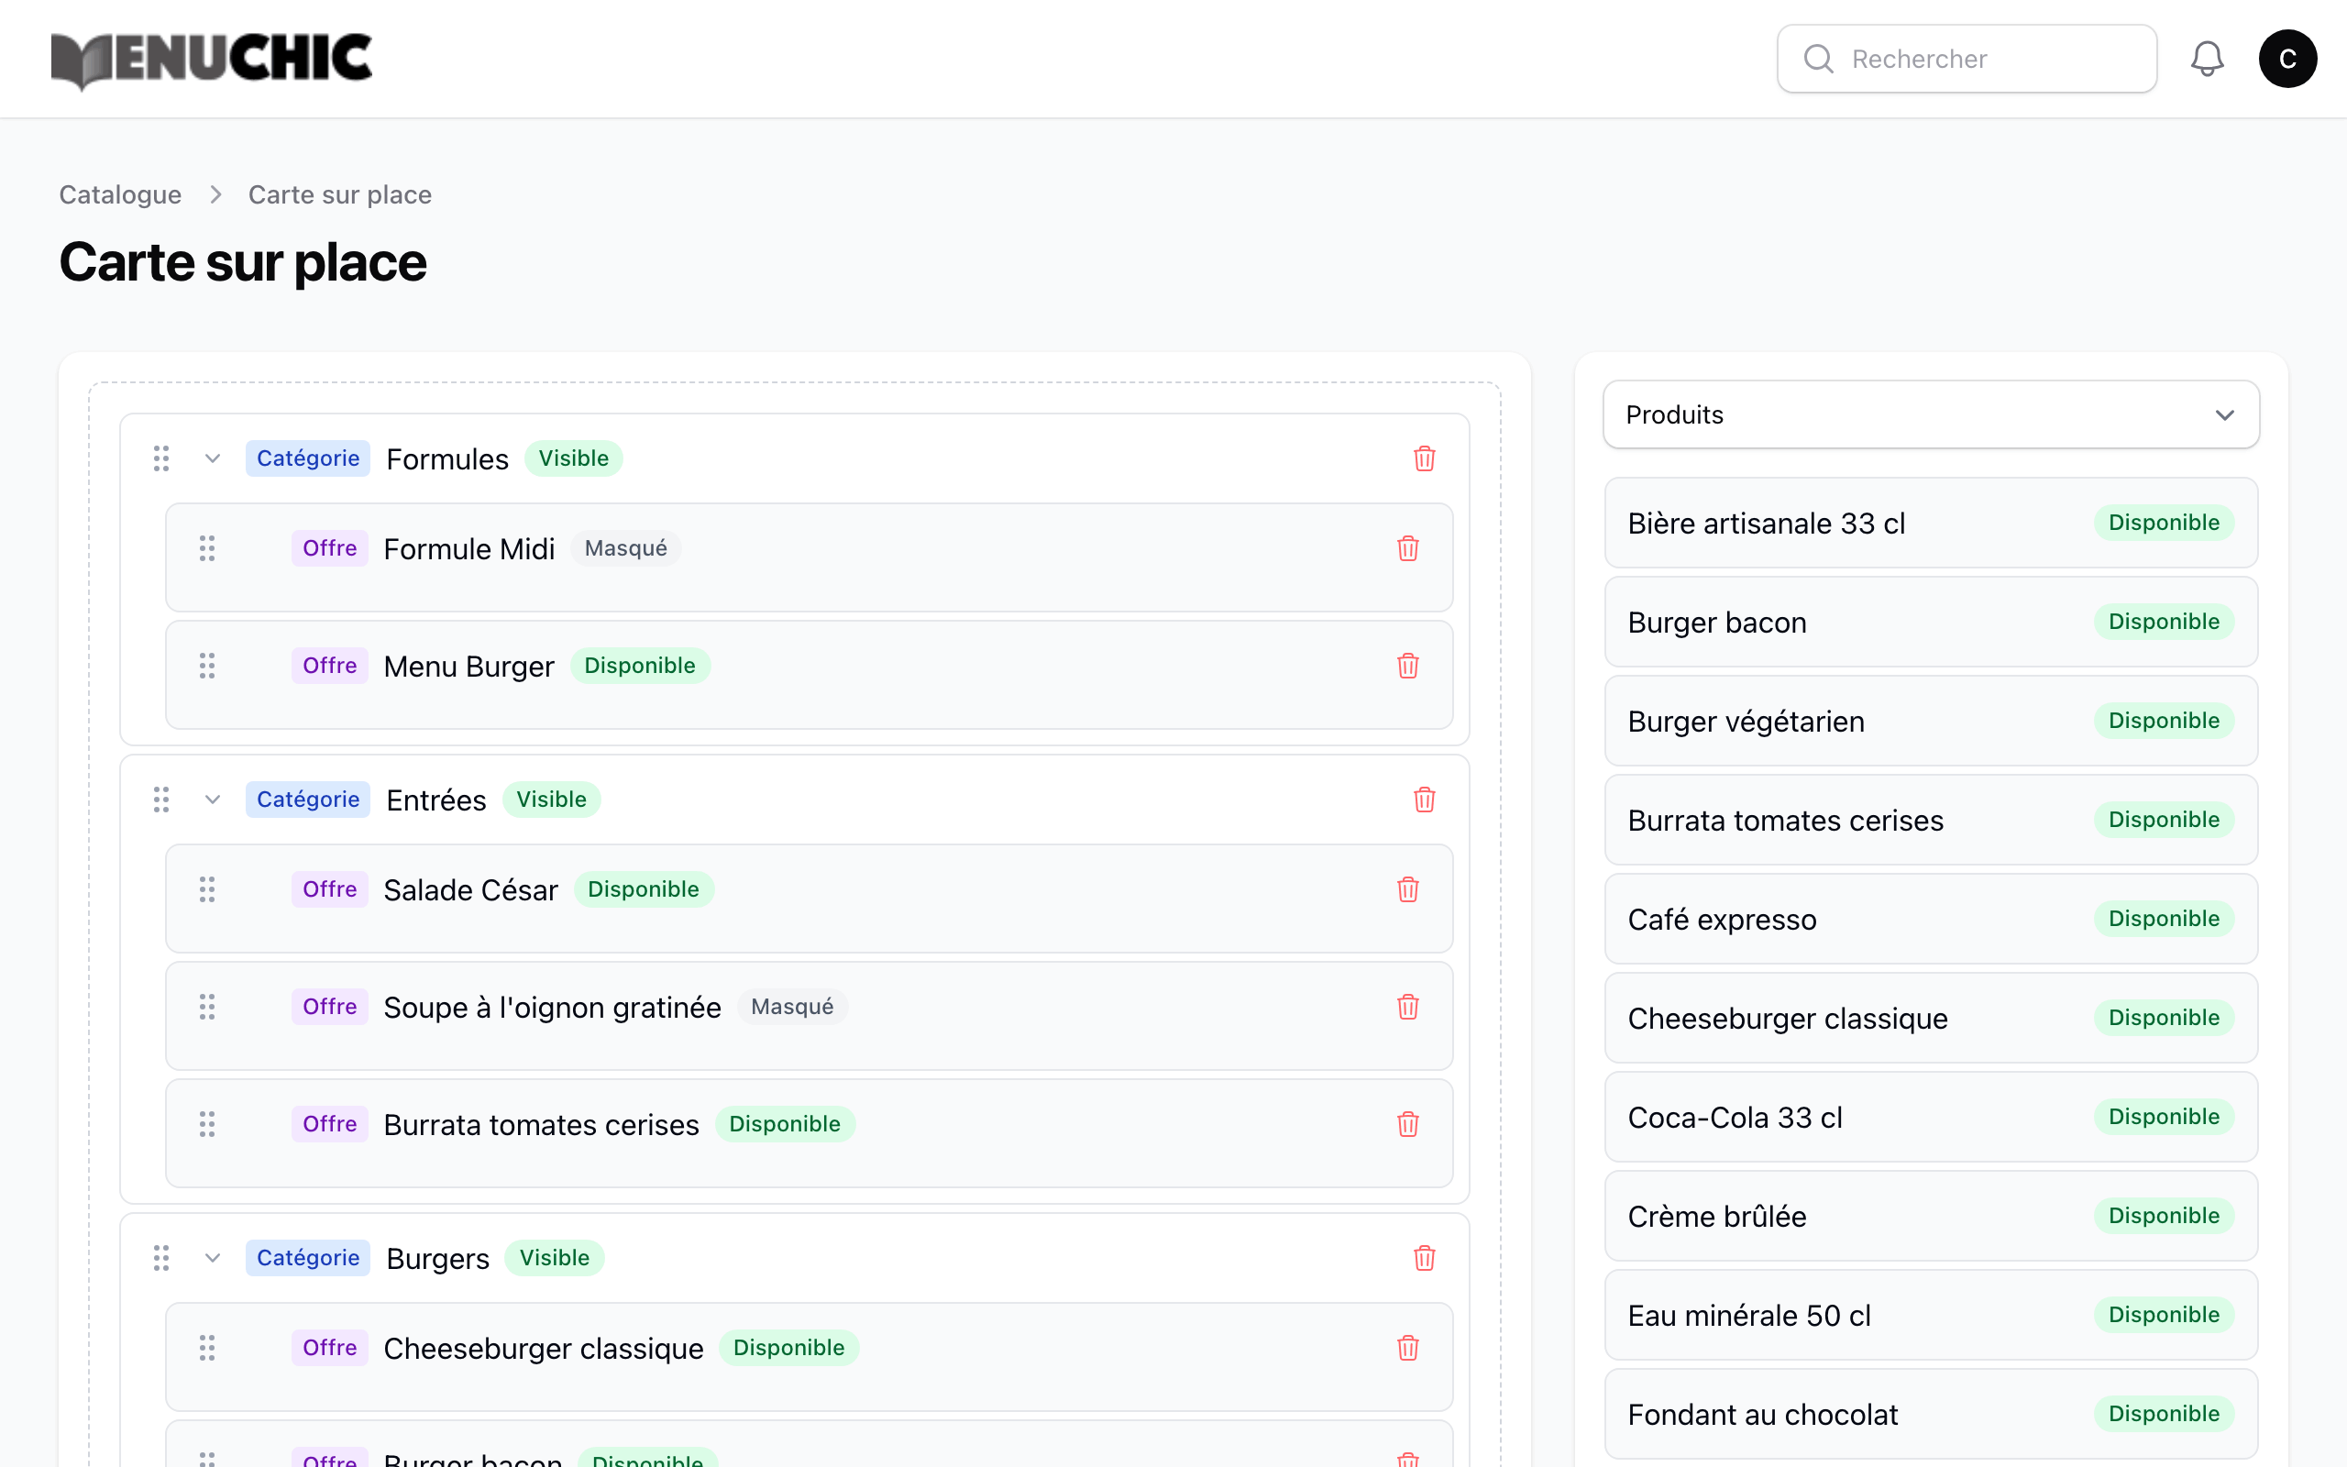This screenshot has width=2347, height=1467.
Task: Delete the Burgers category via trash icon
Action: click(x=1424, y=1257)
